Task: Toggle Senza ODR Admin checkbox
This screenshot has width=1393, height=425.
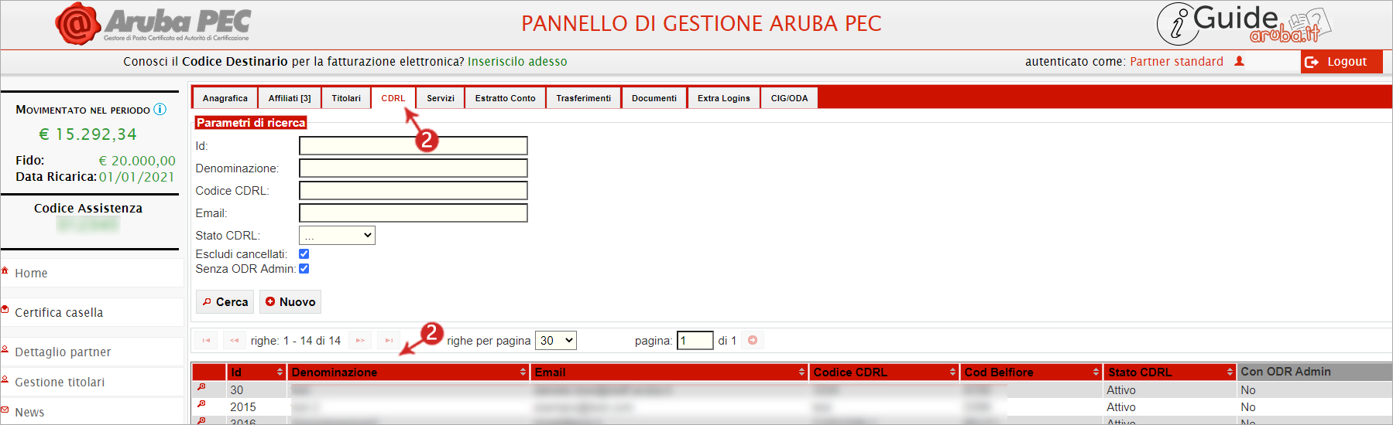Action: point(304,268)
